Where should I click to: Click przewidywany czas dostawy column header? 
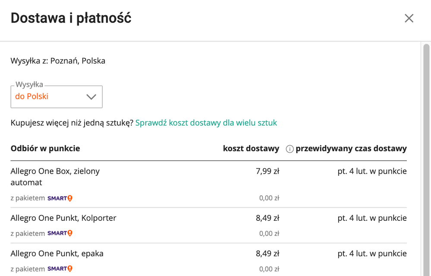351,149
